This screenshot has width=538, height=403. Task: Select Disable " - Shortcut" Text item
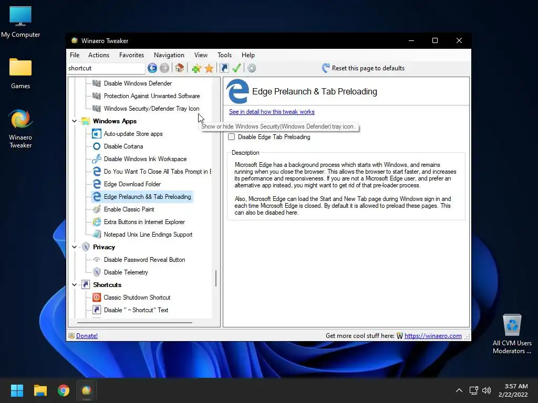[x=136, y=310]
